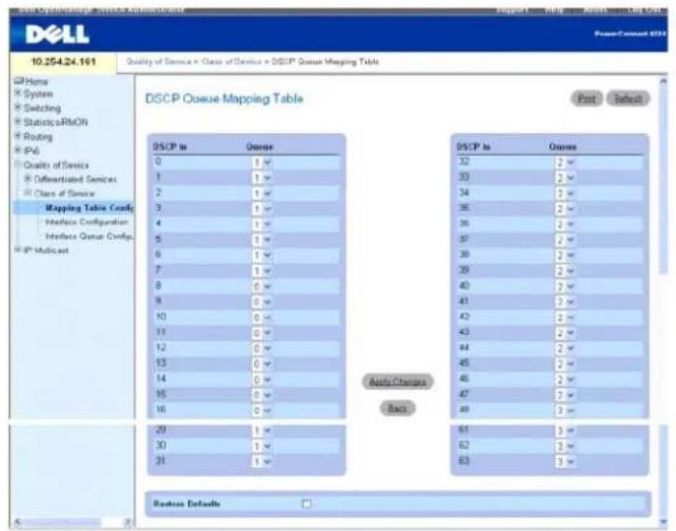Click the Back button
Viewport: 676px width, 531px height.
398,408
